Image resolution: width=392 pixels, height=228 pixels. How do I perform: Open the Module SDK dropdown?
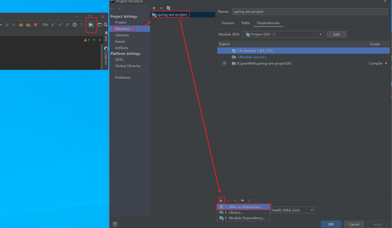click(283, 34)
